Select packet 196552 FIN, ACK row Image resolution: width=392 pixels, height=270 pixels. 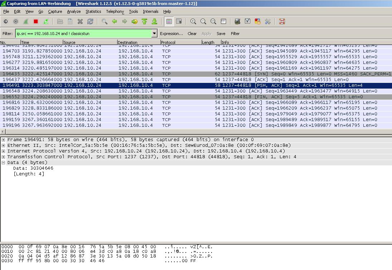click(196, 97)
